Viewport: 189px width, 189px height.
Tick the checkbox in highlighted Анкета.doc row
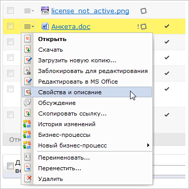click(x=11, y=26)
